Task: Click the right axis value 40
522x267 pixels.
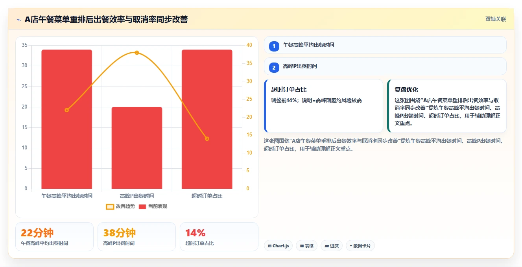Action: pos(249,45)
